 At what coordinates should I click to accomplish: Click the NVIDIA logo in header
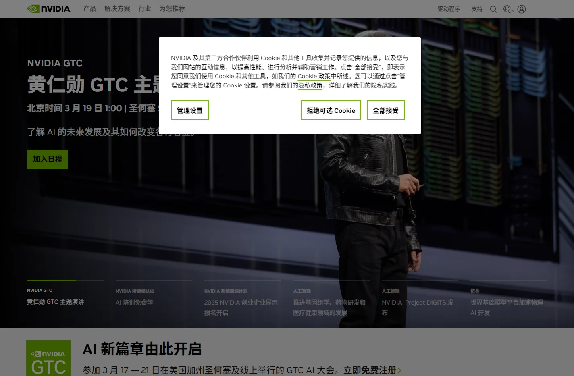(x=49, y=9)
